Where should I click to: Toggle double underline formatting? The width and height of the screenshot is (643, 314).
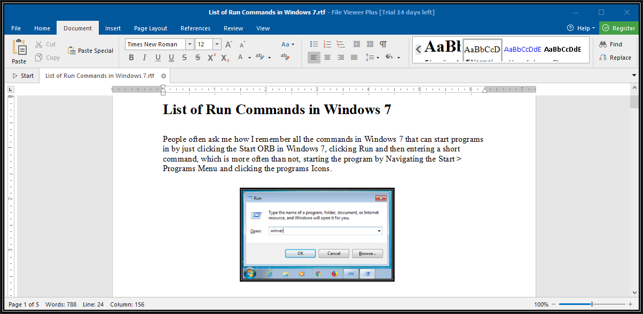pos(171,58)
